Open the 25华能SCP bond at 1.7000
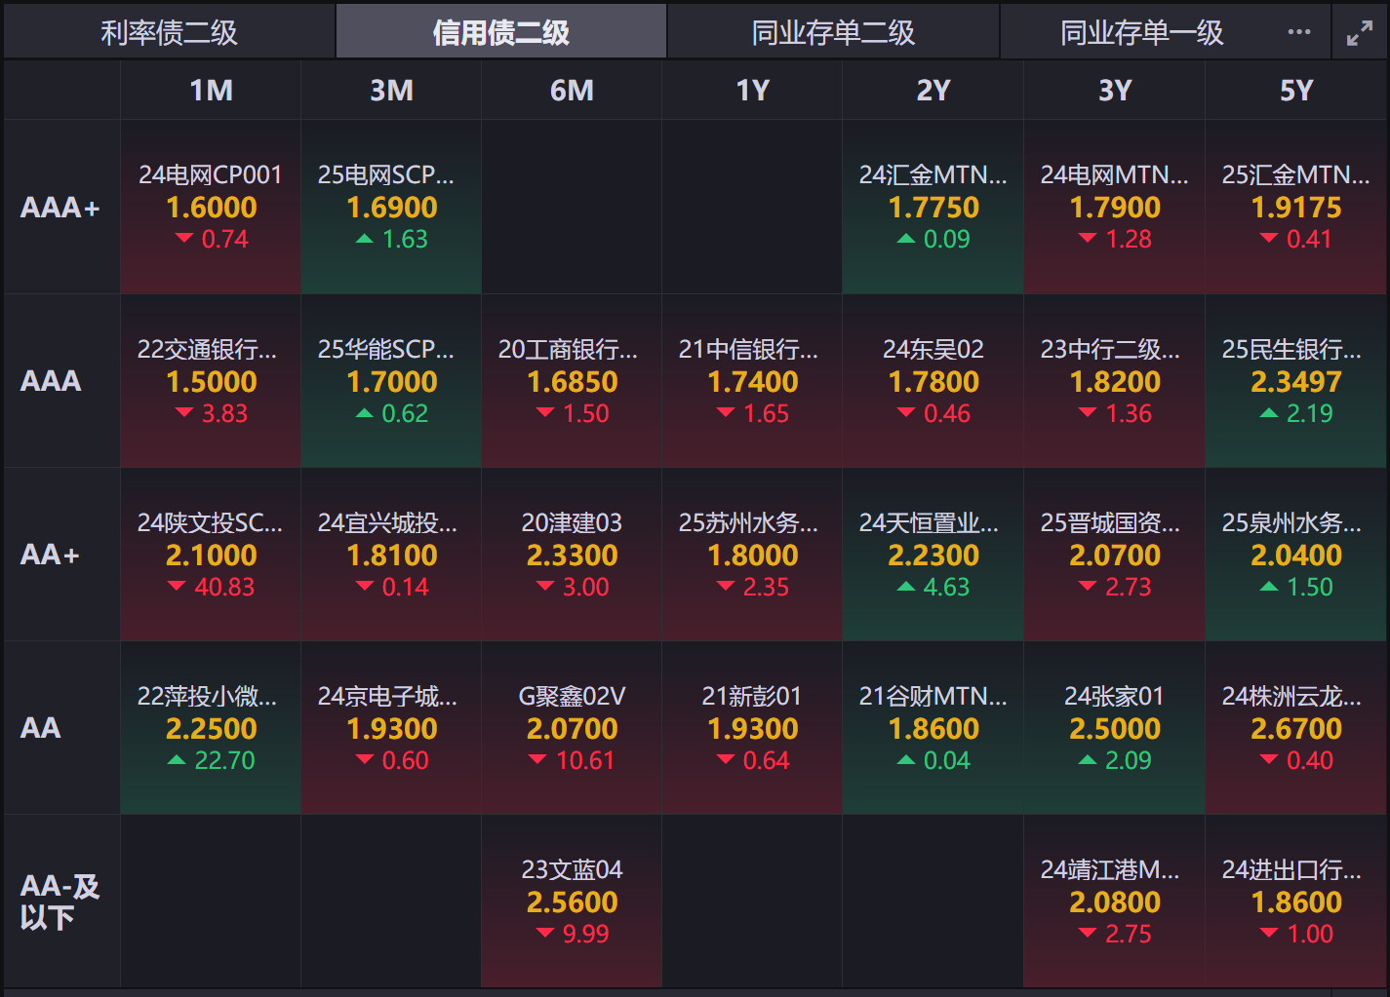 [x=391, y=381]
